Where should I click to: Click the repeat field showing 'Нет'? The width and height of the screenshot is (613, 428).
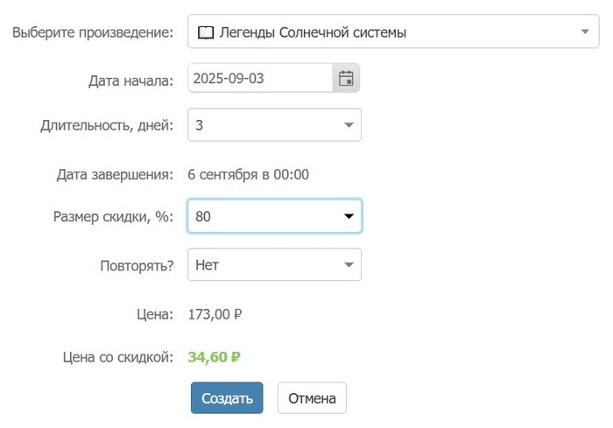click(x=263, y=264)
